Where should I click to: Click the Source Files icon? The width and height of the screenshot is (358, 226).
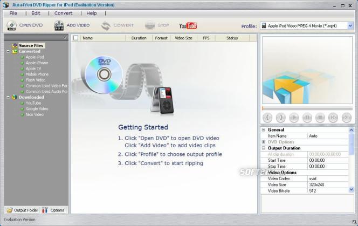(15, 45)
